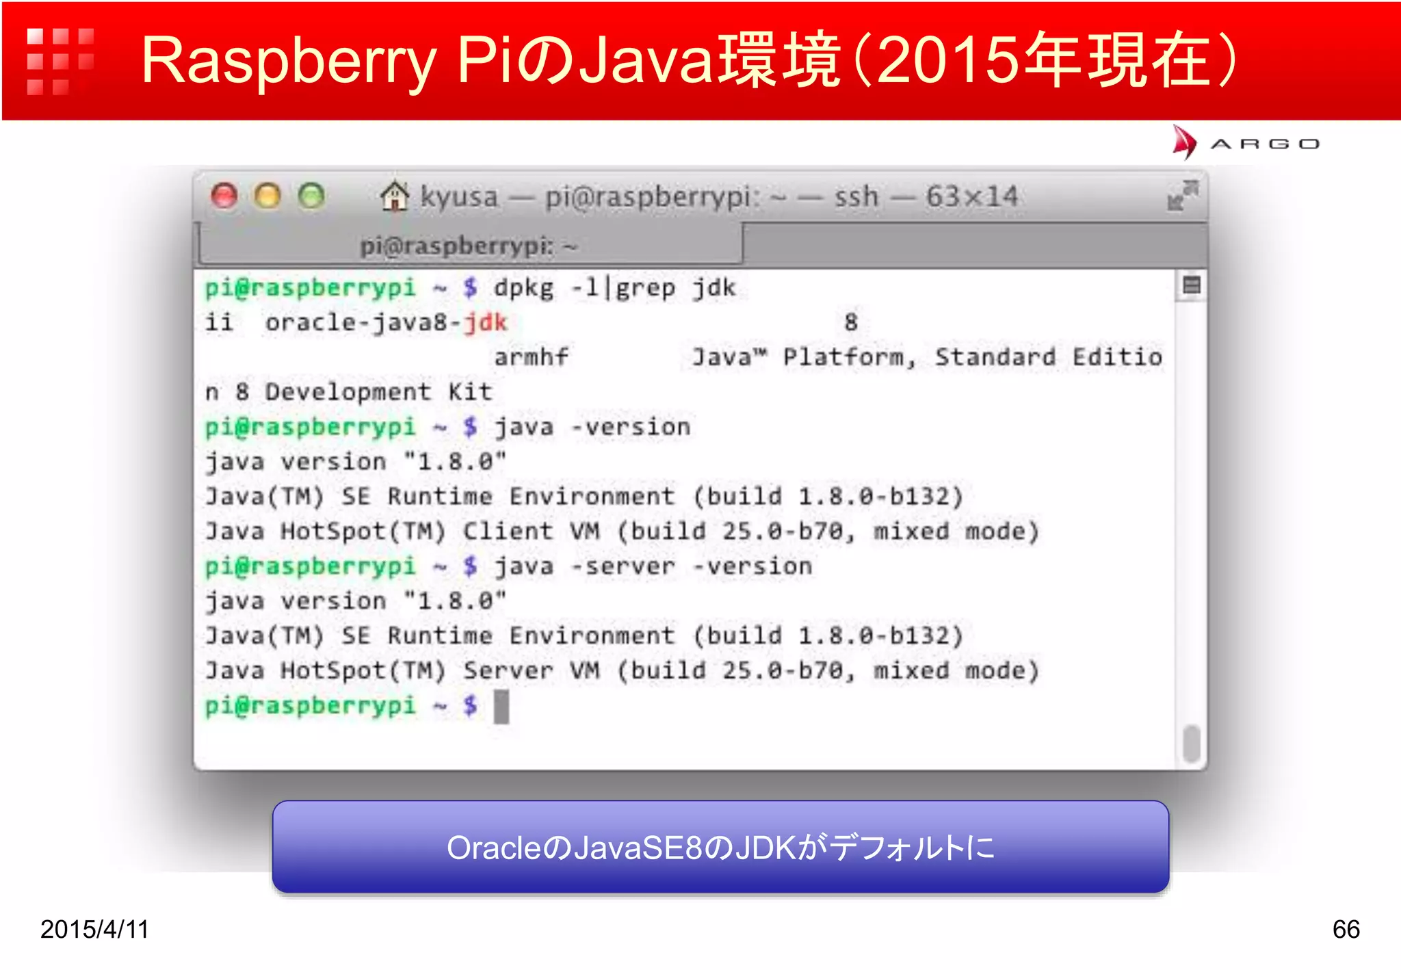The image size is (1401, 970).
Task: Click the 'java -server -version' command
Action: [x=653, y=566]
